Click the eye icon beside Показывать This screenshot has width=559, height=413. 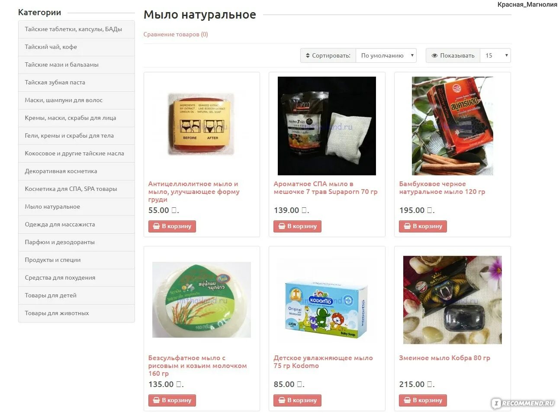[434, 55]
